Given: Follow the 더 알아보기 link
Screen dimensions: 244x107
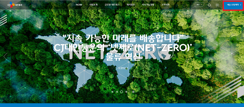Looking at the screenshot, I should (x=123, y=68).
